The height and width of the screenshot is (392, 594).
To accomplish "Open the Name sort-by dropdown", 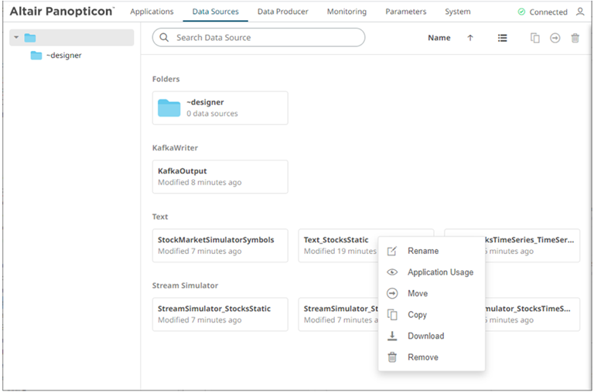I will pyautogui.click(x=439, y=38).
